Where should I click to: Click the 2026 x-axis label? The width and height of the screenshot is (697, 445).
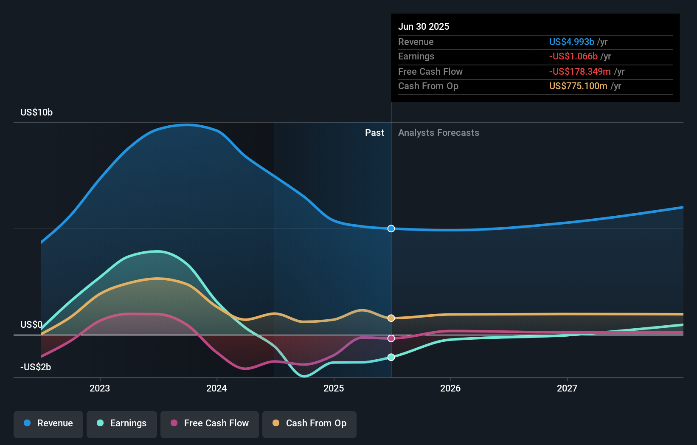450,389
